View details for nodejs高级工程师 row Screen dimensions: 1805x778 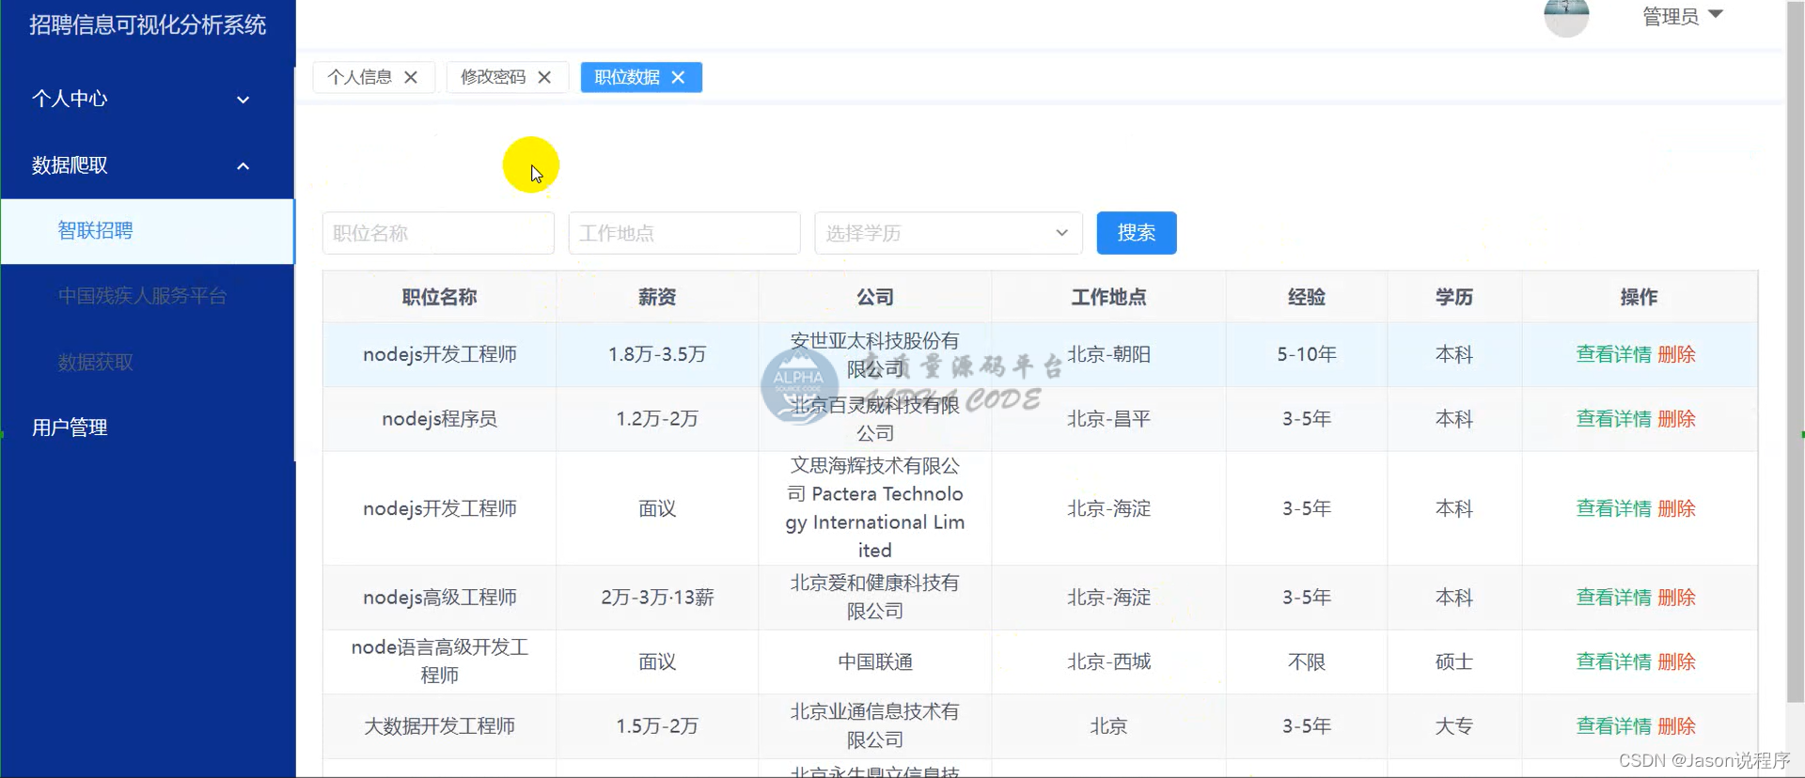click(1613, 598)
